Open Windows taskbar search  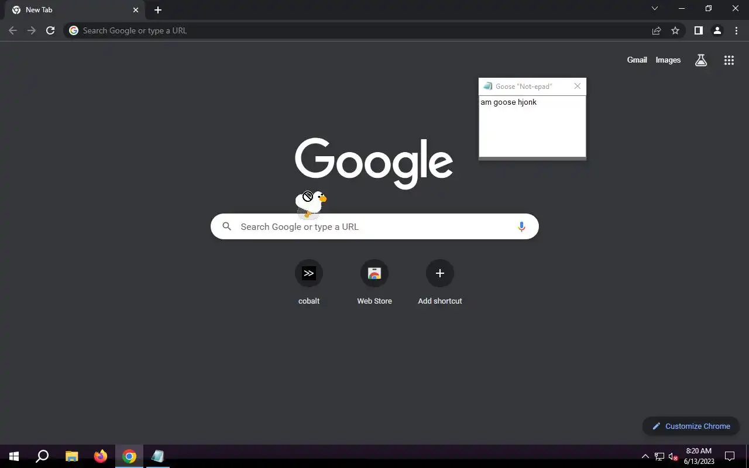[x=42, y=456]
